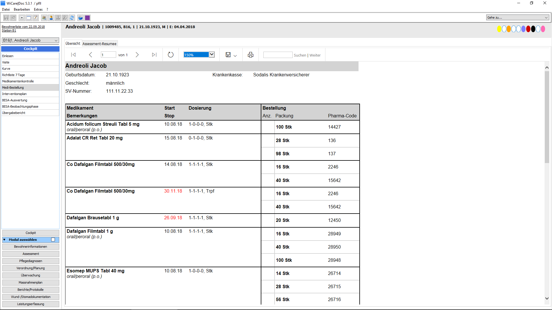Select Visite in the Cockpit list
Image resolution: width=552 pixels, height=310 pixels.
pyautogui.click(x=30, y=62)
